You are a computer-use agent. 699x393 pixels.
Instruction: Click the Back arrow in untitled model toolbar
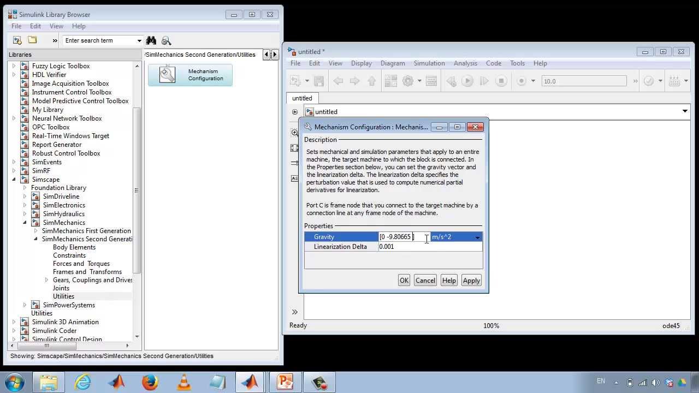pyautogui.click(x=338, y=81)
